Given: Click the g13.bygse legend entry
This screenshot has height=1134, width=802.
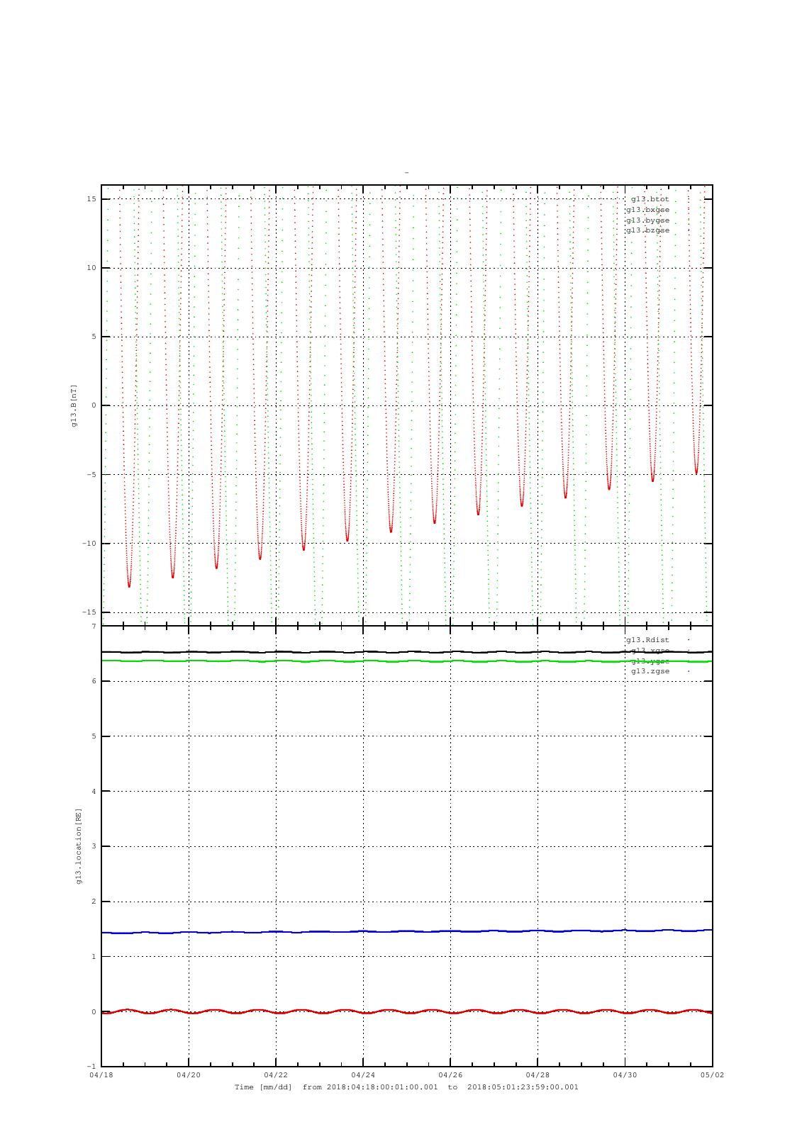Looking at the screenshot, I should [647, 220].
